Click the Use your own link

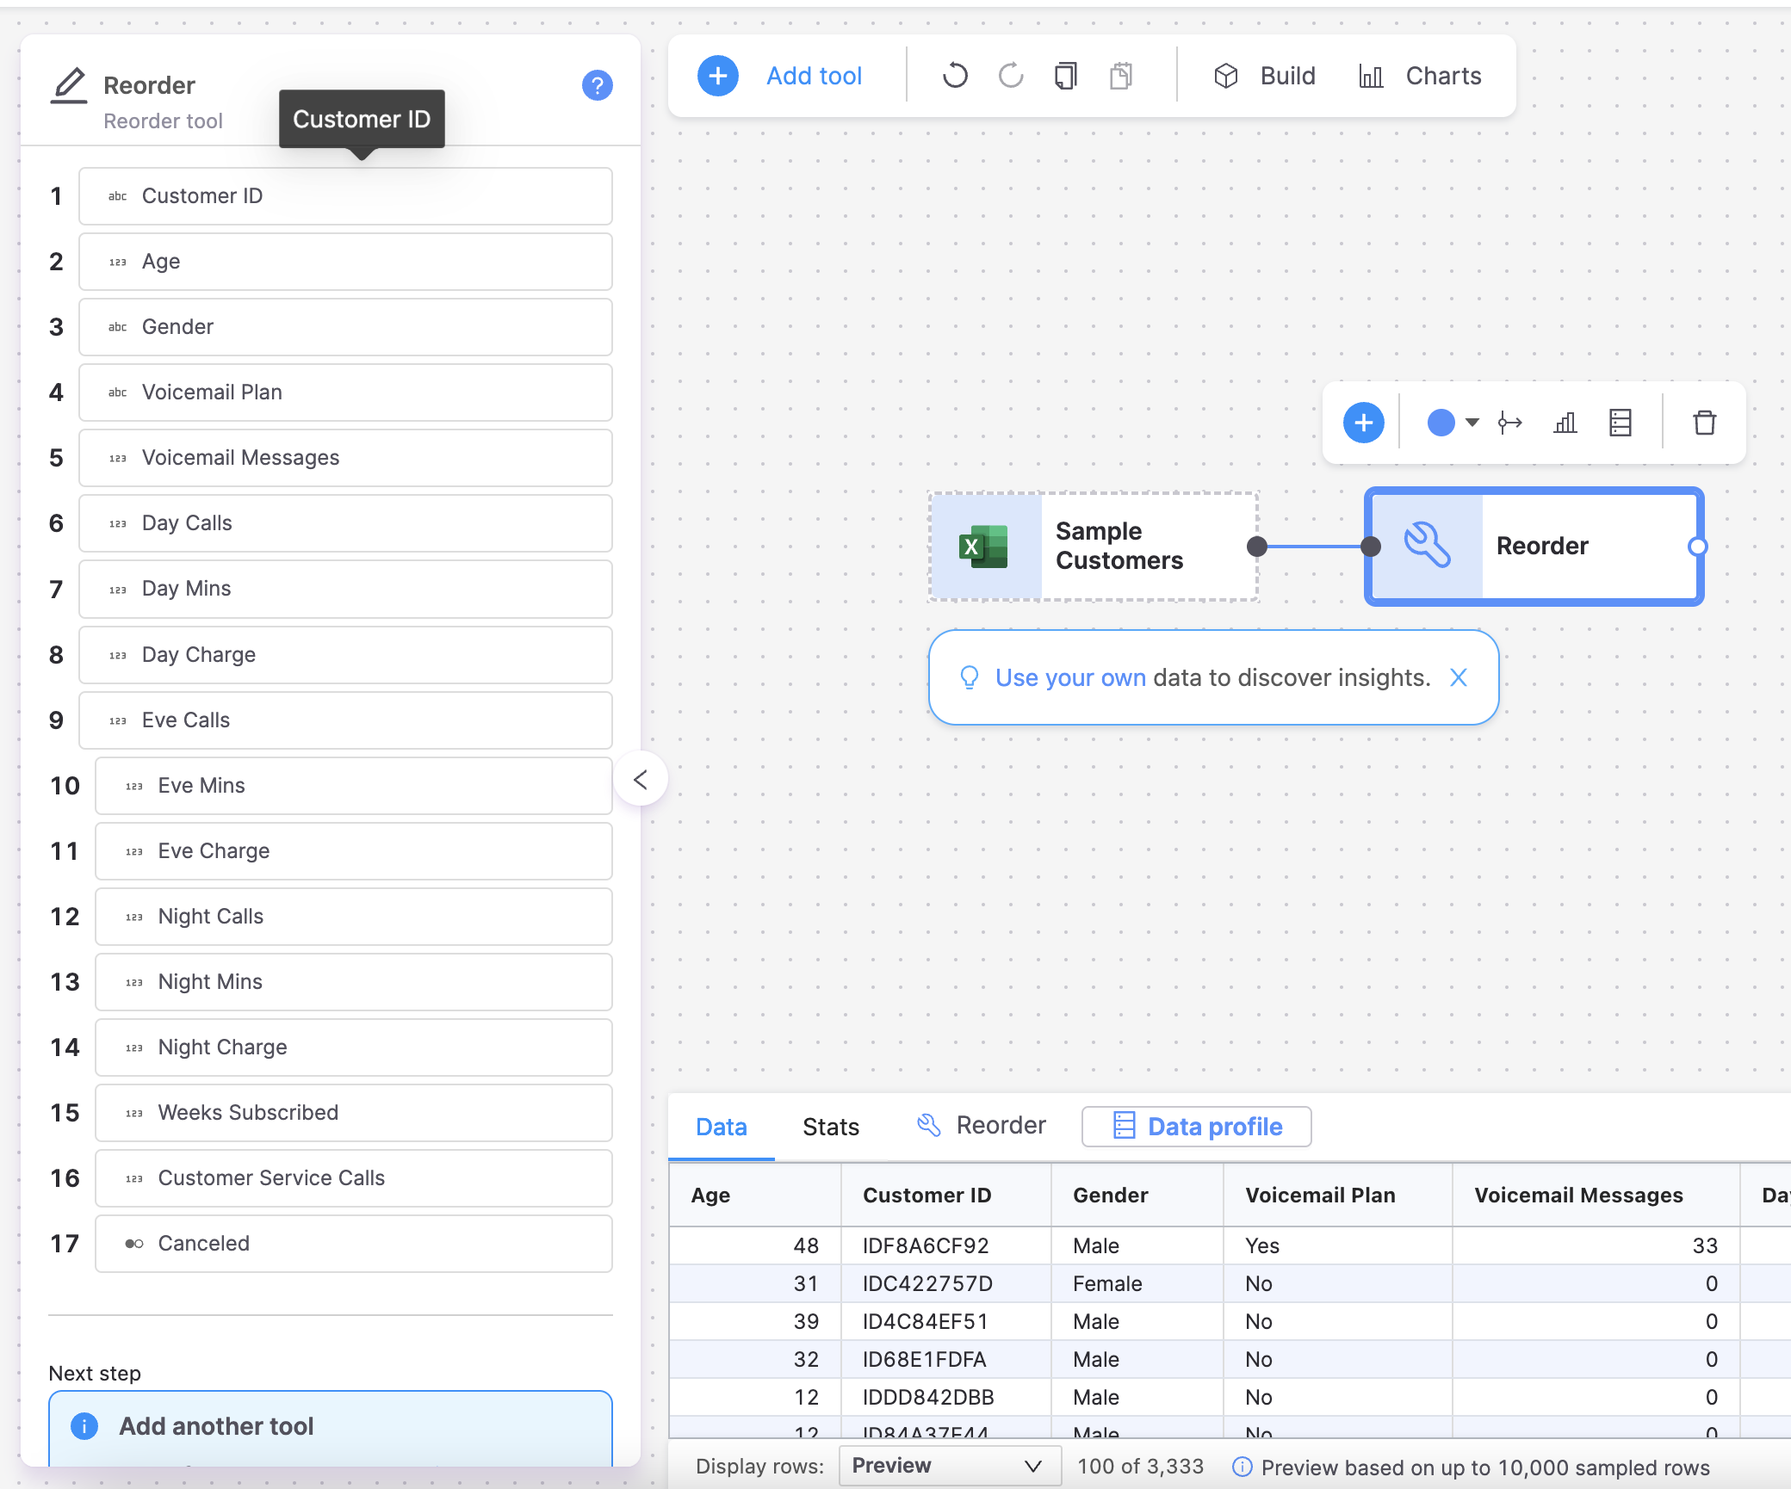[x=1070, y=678]
